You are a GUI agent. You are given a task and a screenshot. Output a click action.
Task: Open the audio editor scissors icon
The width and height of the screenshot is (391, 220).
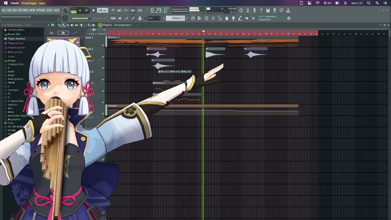248,10
